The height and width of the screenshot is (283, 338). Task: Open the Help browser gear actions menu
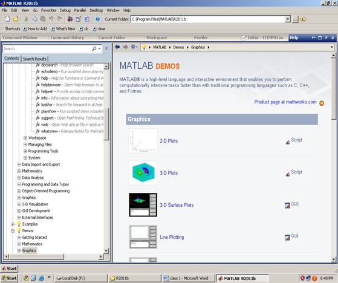(134, 47)
